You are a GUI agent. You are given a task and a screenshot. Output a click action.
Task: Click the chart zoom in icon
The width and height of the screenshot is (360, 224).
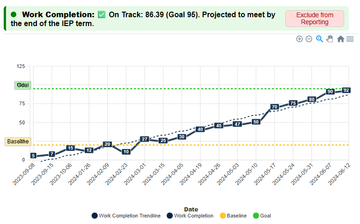tap(299, 39)
